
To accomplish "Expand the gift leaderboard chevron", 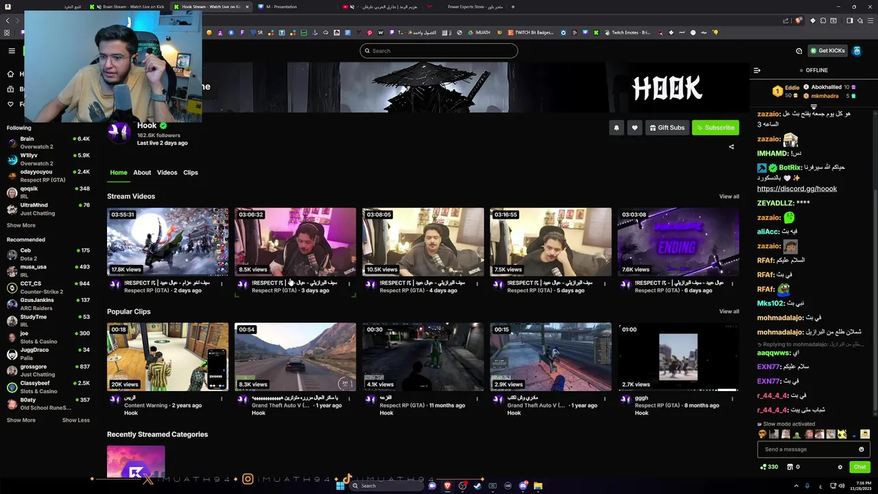I will point(814,107).
